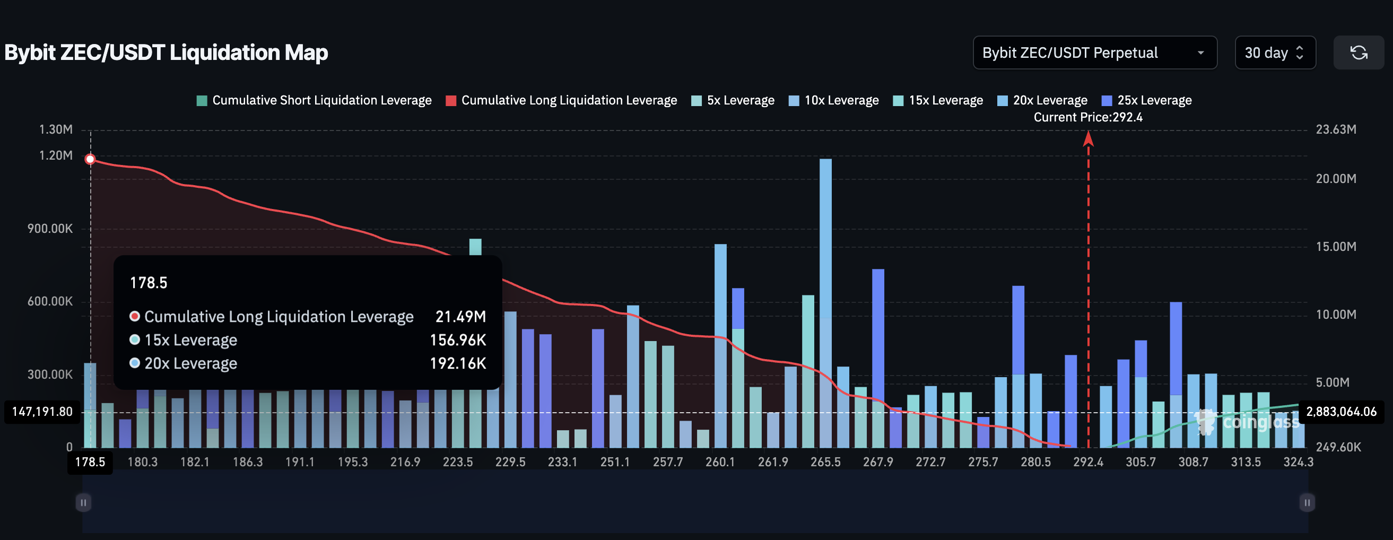Image resolution: width=1393 pixels, height=540 pixels.
Task: Click the Bybit ZEC/USDT Liquidation Map title
Action: pyautogui.click(x=166, y=53)
